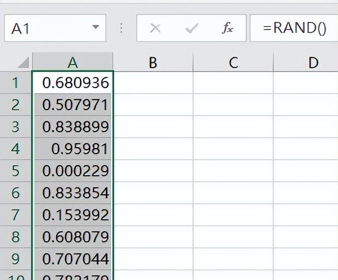
Task: Click cell containing 0.153992
Action: [73, 215]
